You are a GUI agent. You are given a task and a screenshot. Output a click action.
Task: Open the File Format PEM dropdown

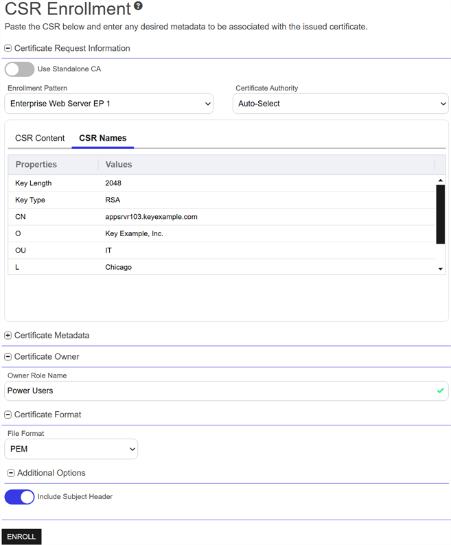coord(71,449)
